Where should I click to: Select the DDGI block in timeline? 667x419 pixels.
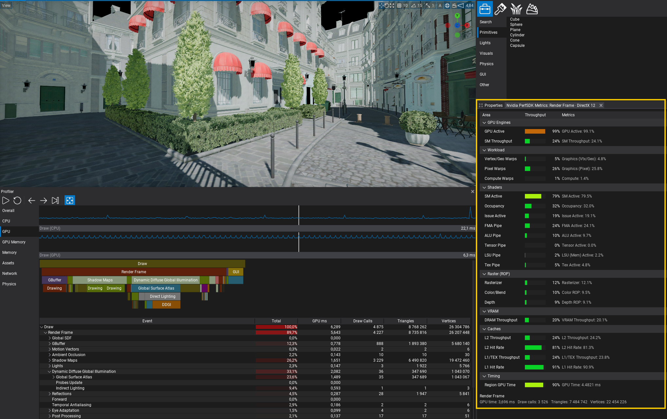pos(167,305)
